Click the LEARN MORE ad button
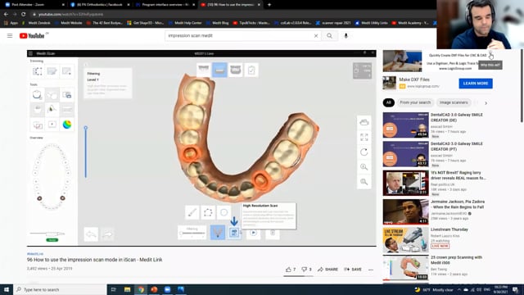The width and height of the screenshot is (524, 295). [476, 84]
